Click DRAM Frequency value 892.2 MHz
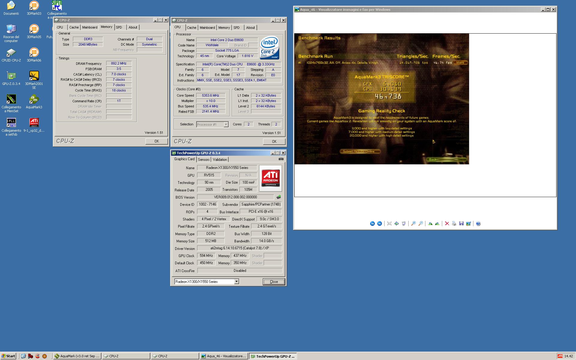This screenshot has width=576, height=360. point(119,63)
